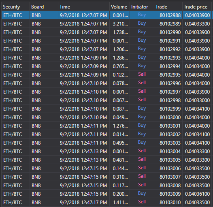The width and height of the screenshot is (213, 207).
Task: Click Buy initiator of trade 80103009
Action: click(x=142, y=193)
